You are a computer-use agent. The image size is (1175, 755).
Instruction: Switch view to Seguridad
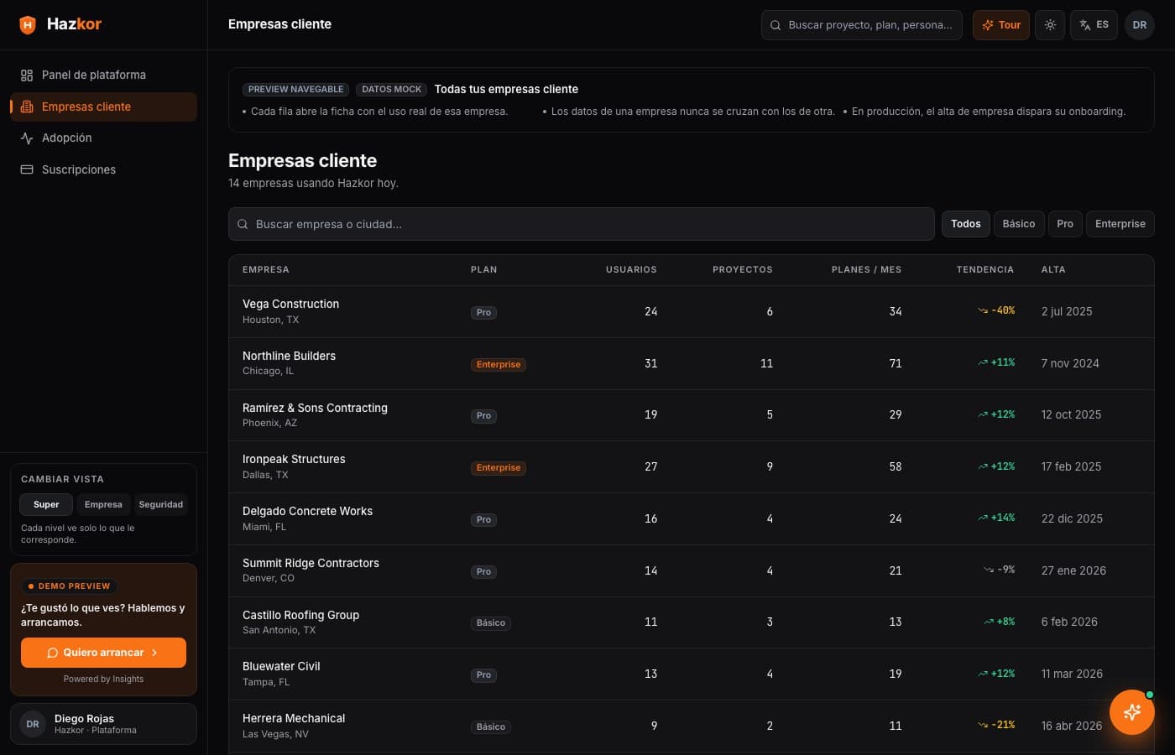[160, 505]
